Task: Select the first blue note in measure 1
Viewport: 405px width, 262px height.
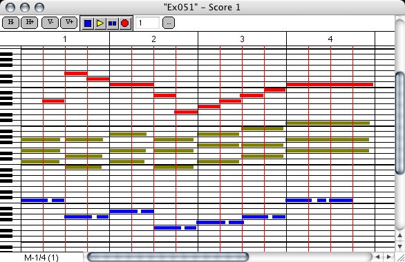Action: [35, 200]
